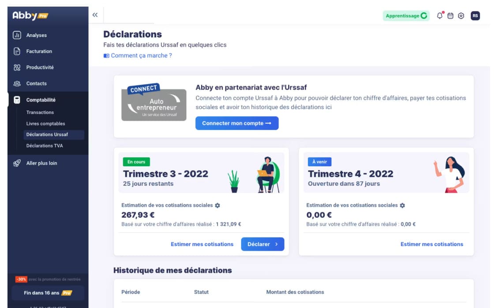Click Estimer mes cotisations for Trimestre 3
The image size is (503, 308).
(x=202, y=244)
